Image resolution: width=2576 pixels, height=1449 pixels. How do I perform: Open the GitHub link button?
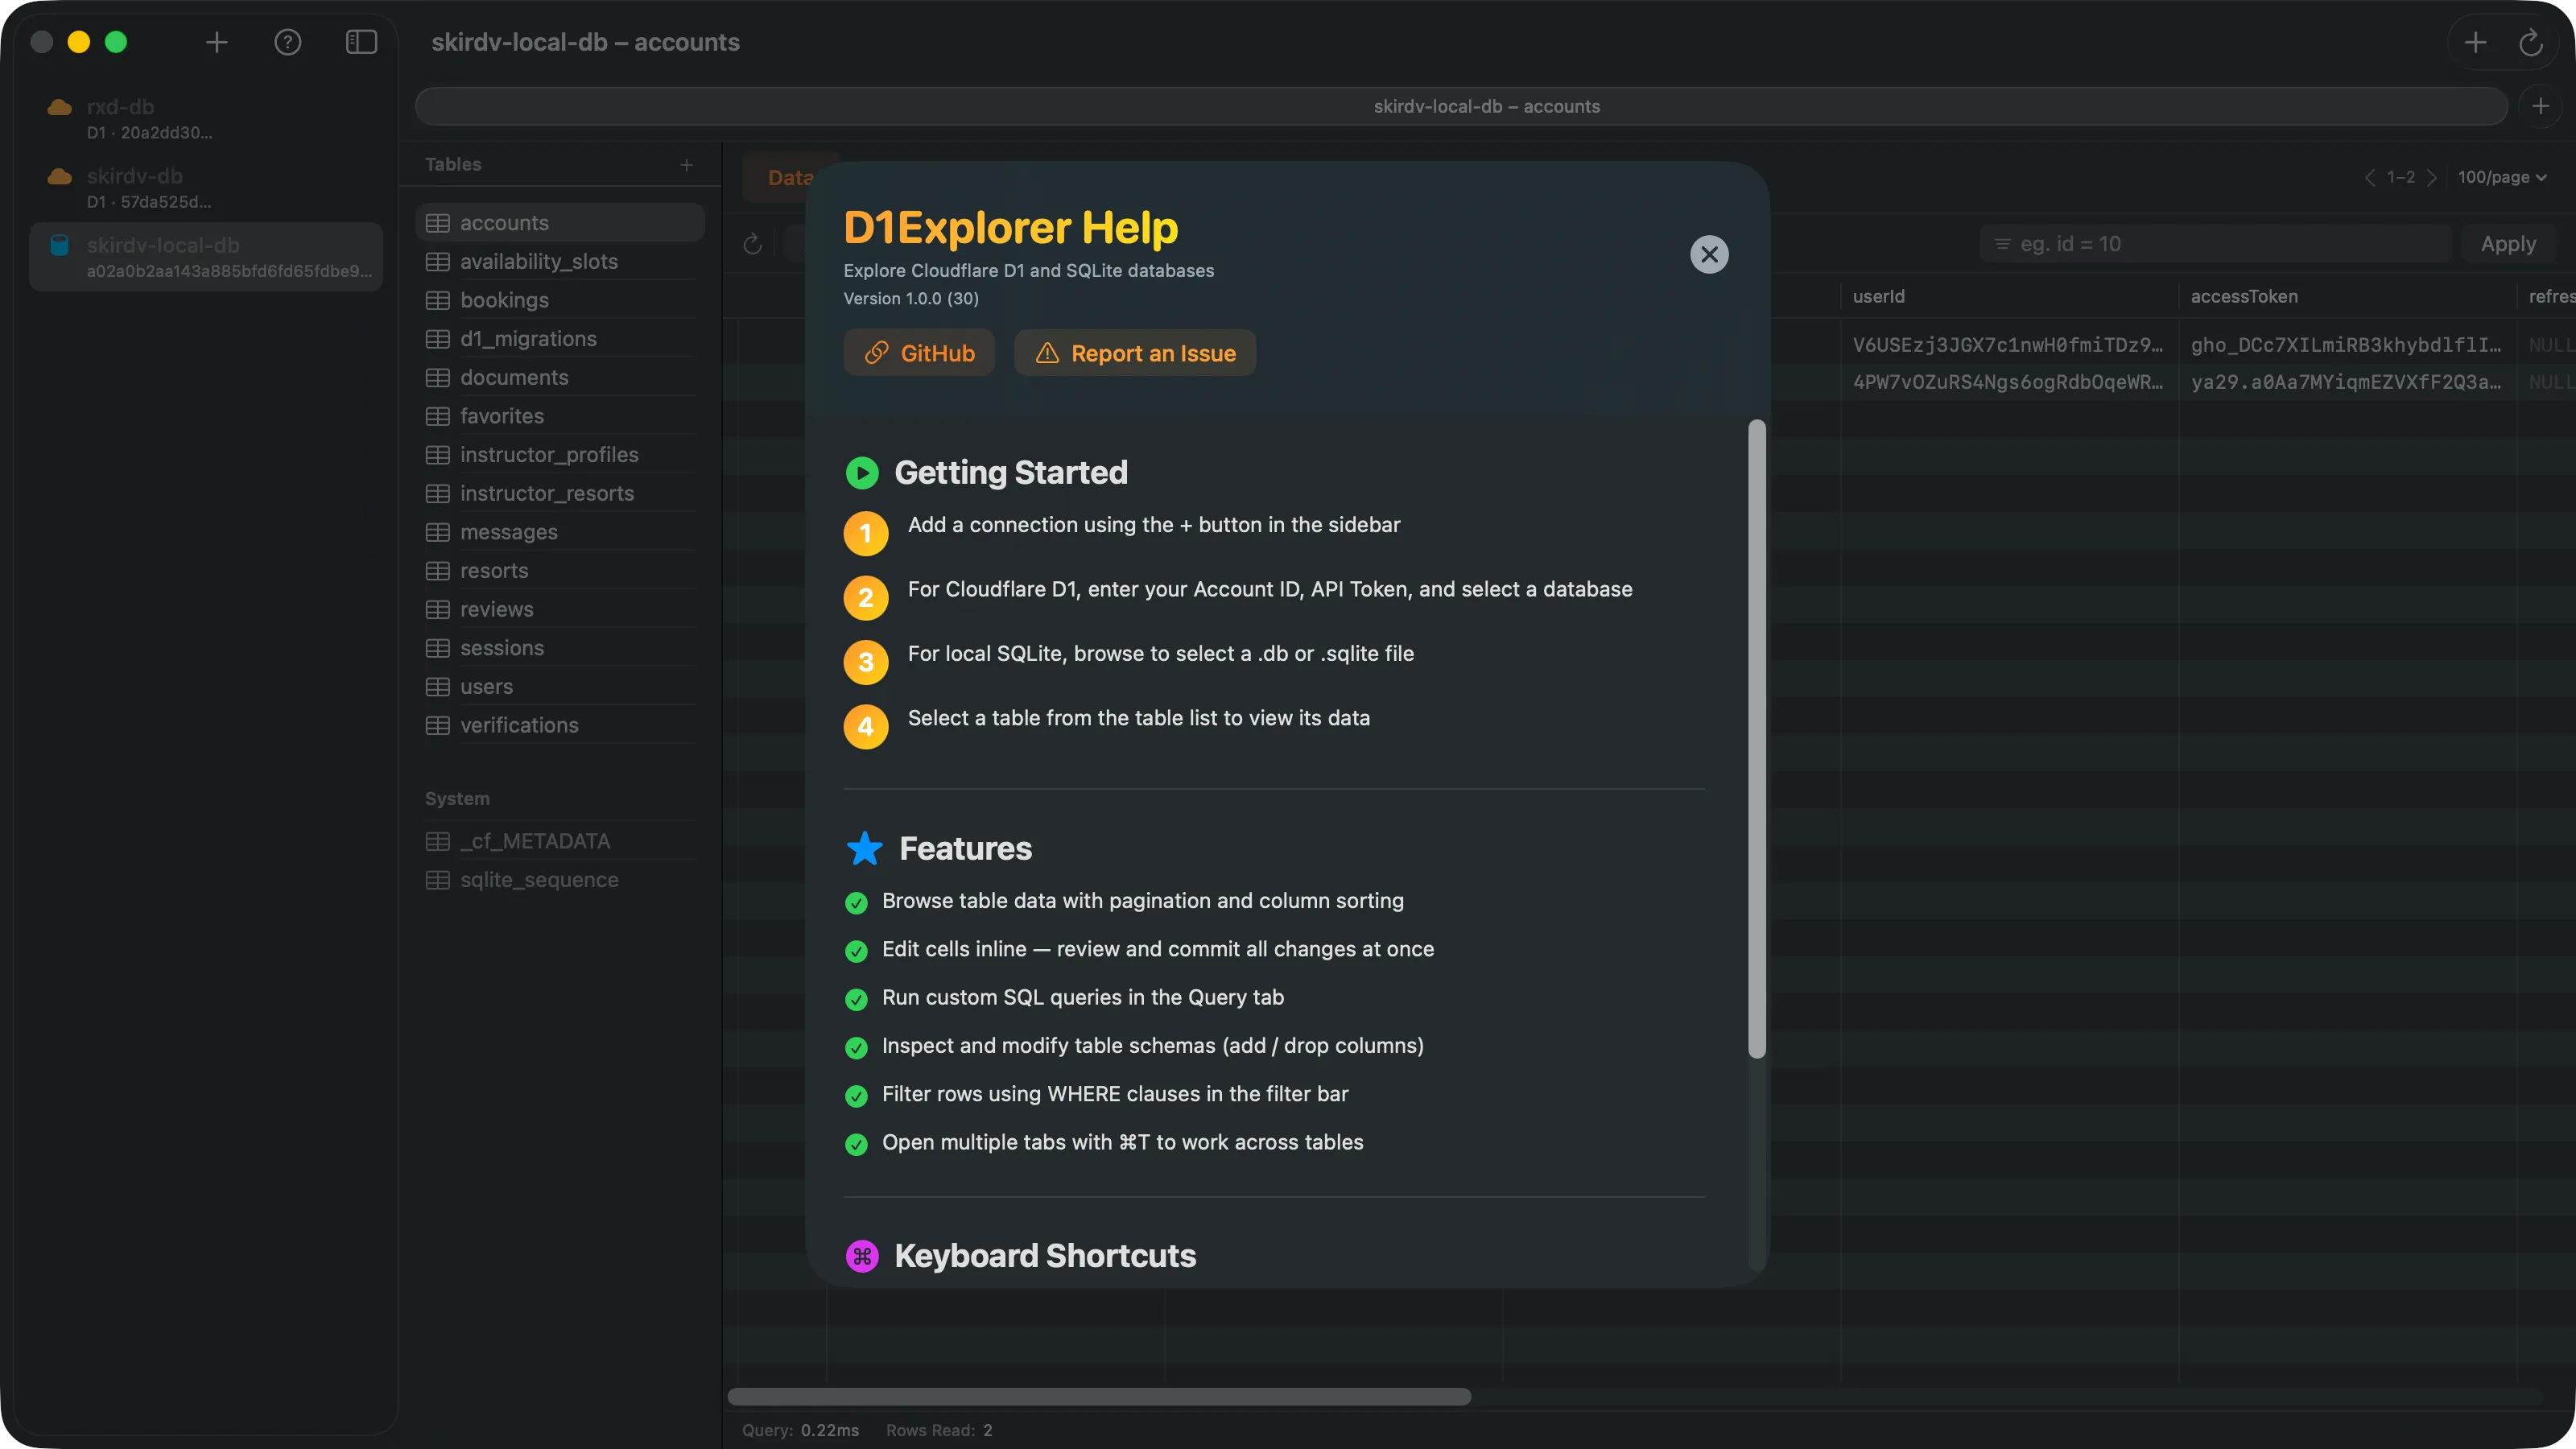coord(919,353)
